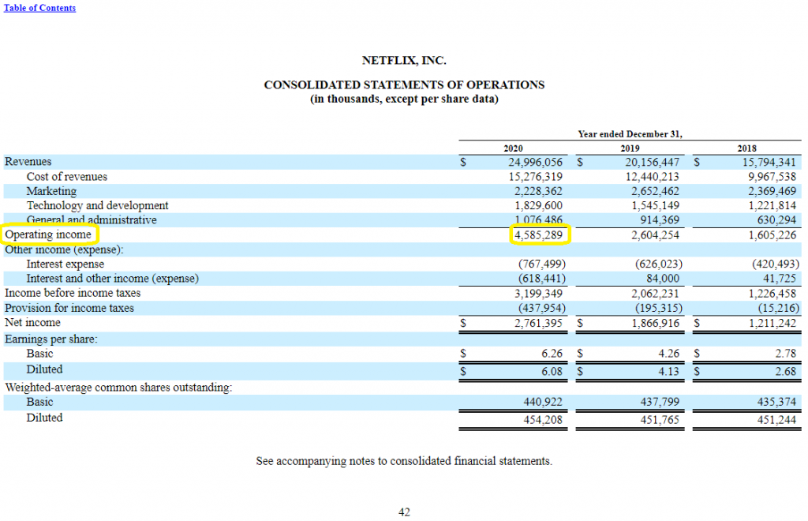
Task: Click technology value 1,829,600
Action: [x=538, y=205]
